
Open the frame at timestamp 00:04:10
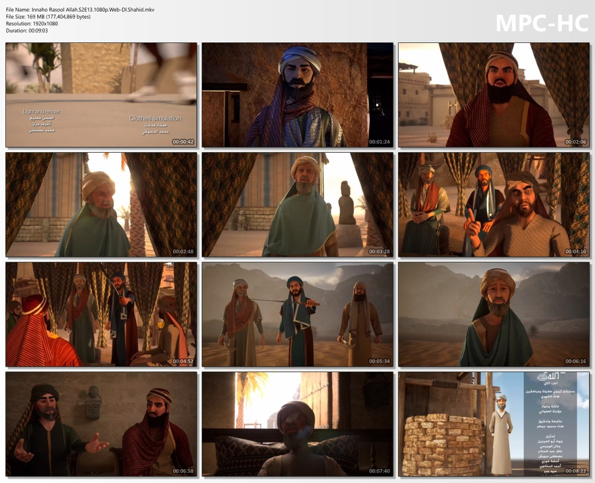click(494, 205)
